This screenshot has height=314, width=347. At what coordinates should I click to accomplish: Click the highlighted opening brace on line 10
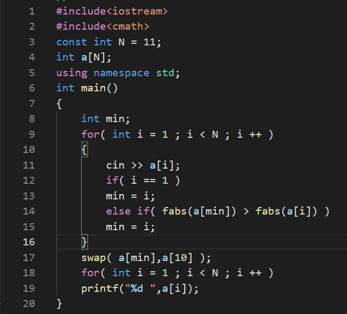point(84,150)
